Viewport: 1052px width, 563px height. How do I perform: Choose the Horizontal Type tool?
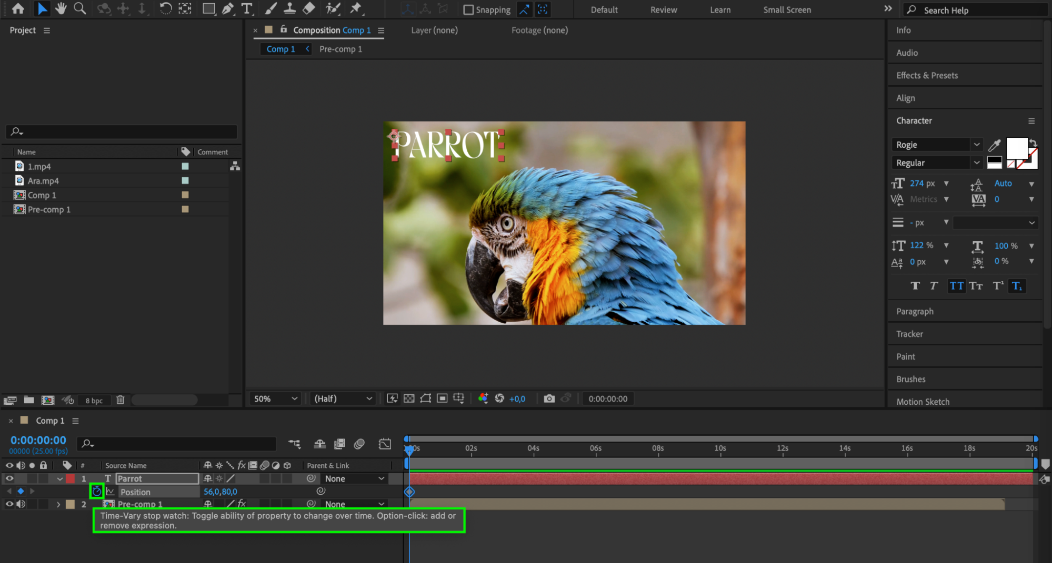point(246,8)
